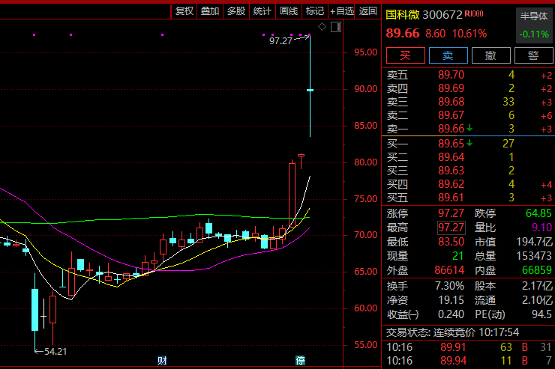The width and height of the screenshot is (555, 369).
Task: Click the 复权 toolbar button
Action: pos(184,10)
